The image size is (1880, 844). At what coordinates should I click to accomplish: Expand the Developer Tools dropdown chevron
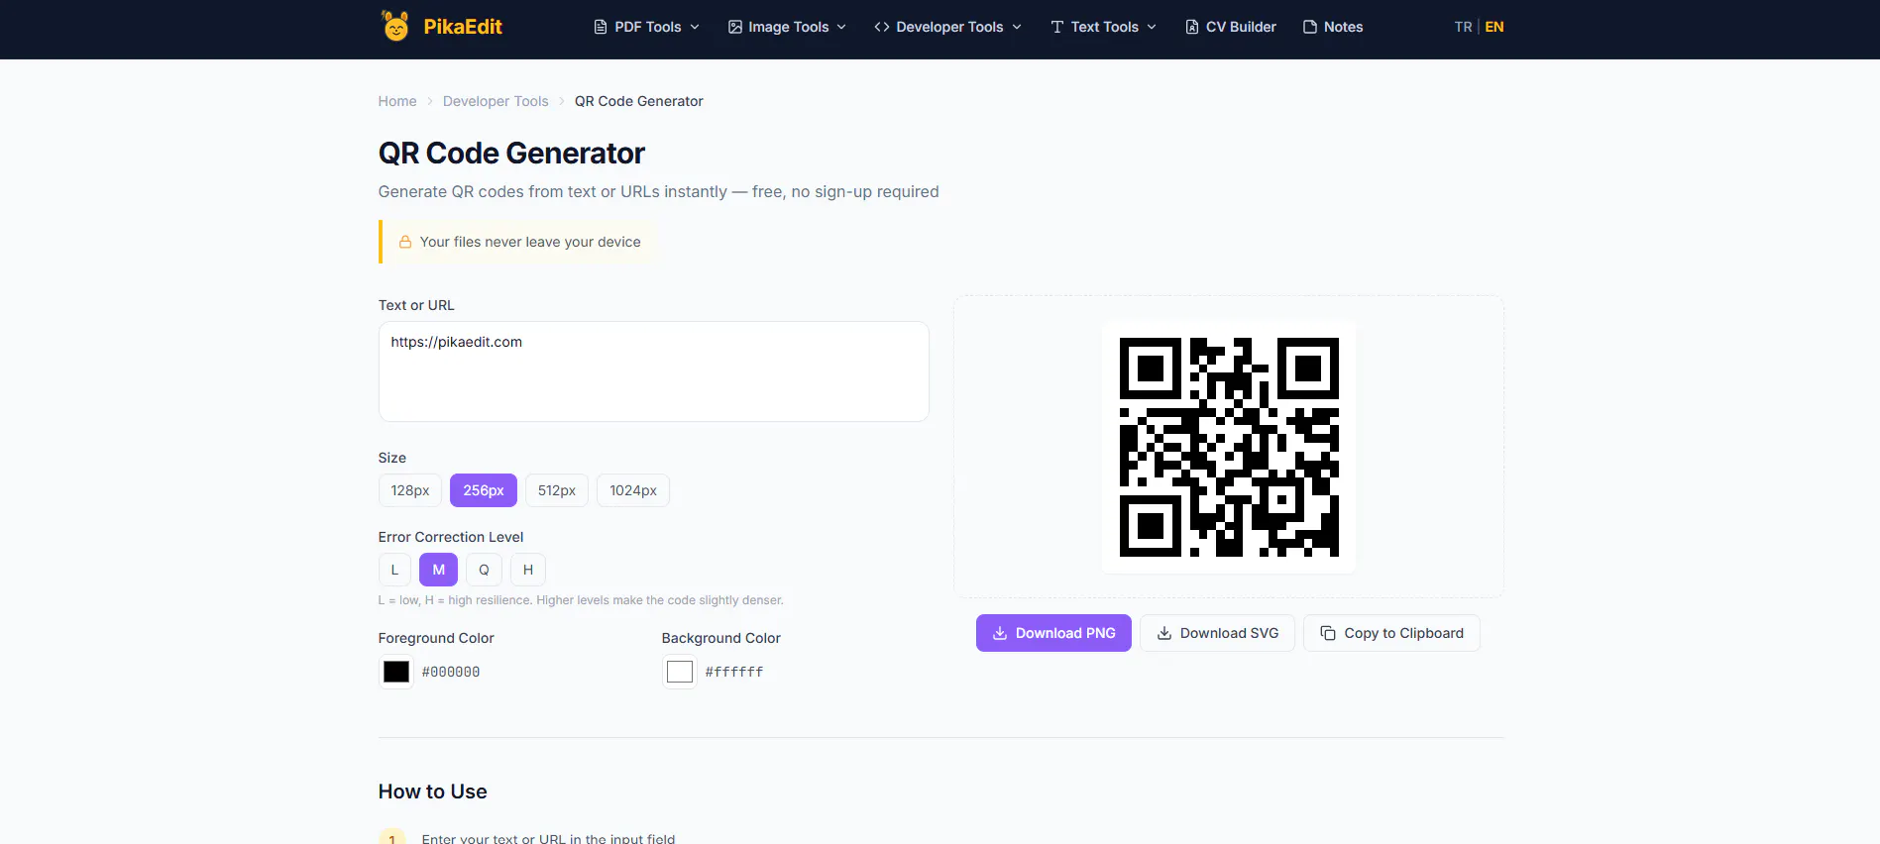tap(1017, 27)
